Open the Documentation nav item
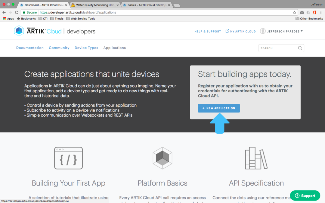This screenshot has width=325, height=203. (30, 48)
